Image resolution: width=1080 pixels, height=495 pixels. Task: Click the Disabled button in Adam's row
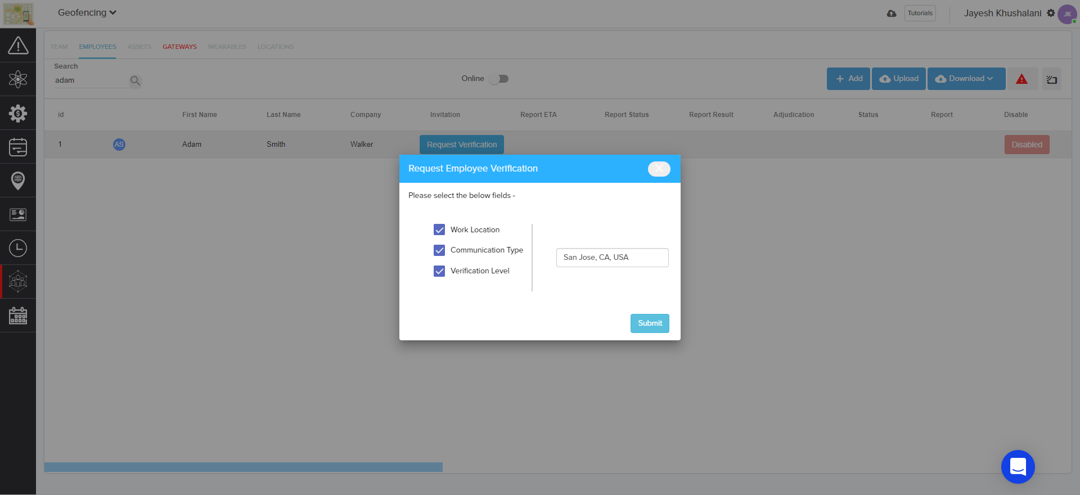(x=1027, y=145)
